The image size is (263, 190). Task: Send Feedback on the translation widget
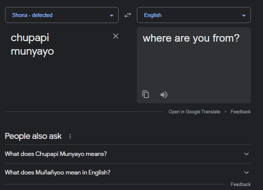pos(241,112)
